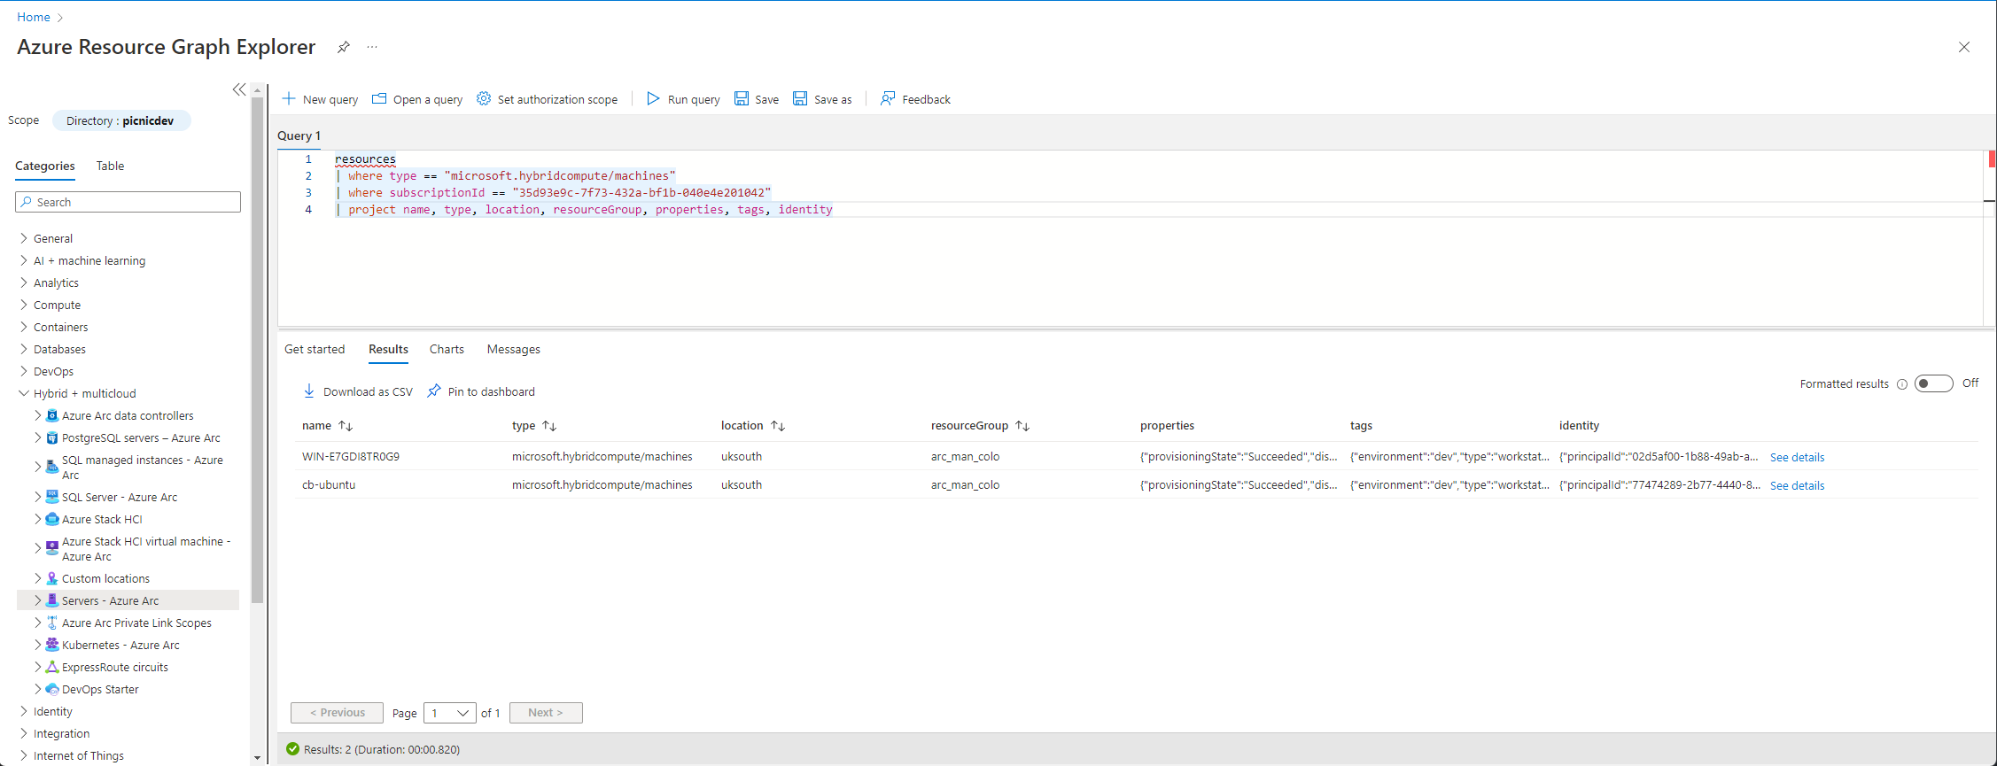Viewport: 1997px width, 766px height.
Task: Expand the Analytics category
Action: [x=24, y=282]
